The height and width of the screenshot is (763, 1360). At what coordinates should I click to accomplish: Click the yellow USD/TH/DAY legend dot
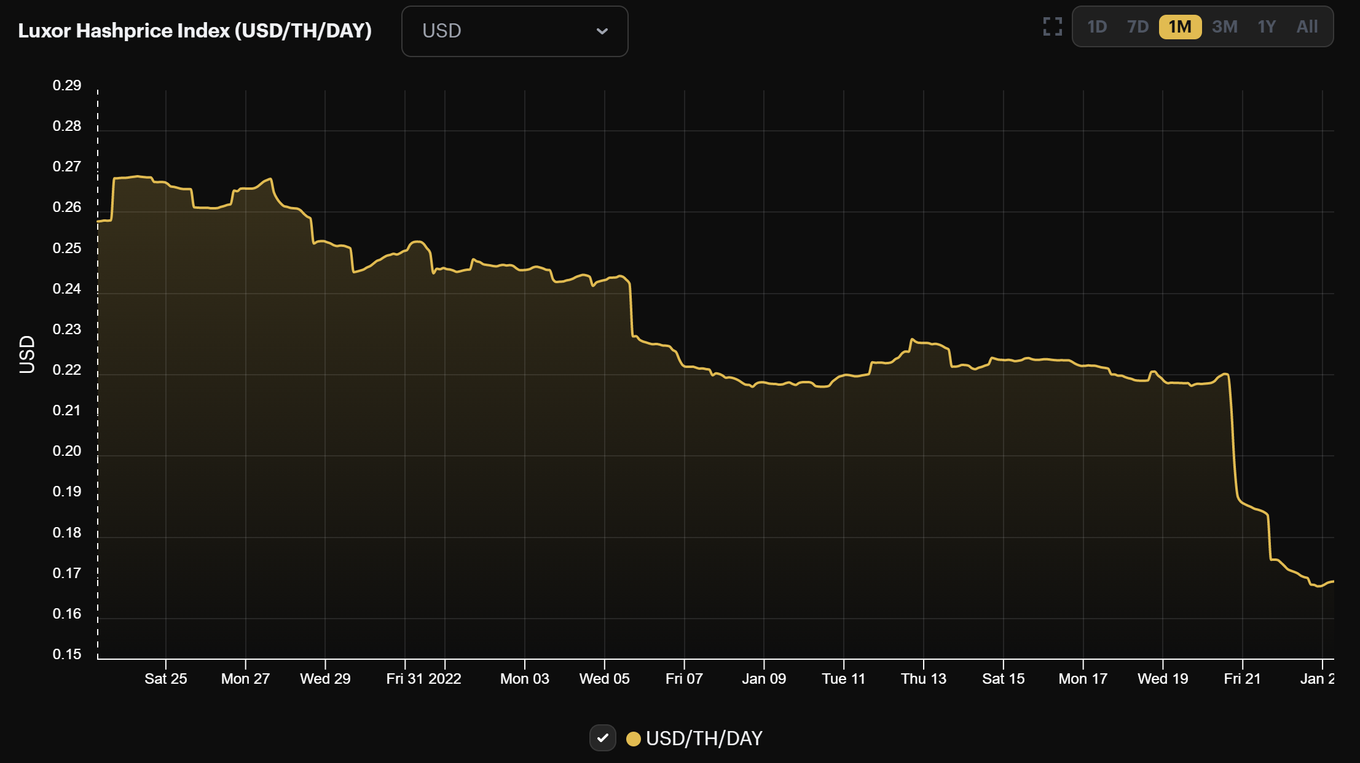point(633,738)
